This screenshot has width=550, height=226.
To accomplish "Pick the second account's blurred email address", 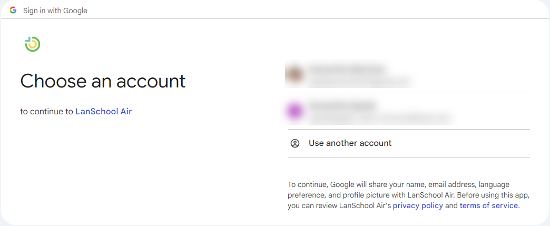I will point(379,117).
